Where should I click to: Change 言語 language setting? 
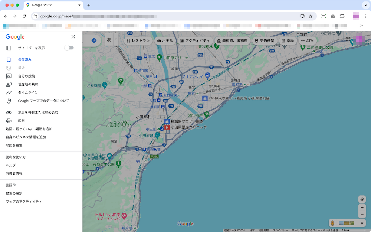click(x=11, y=185)
